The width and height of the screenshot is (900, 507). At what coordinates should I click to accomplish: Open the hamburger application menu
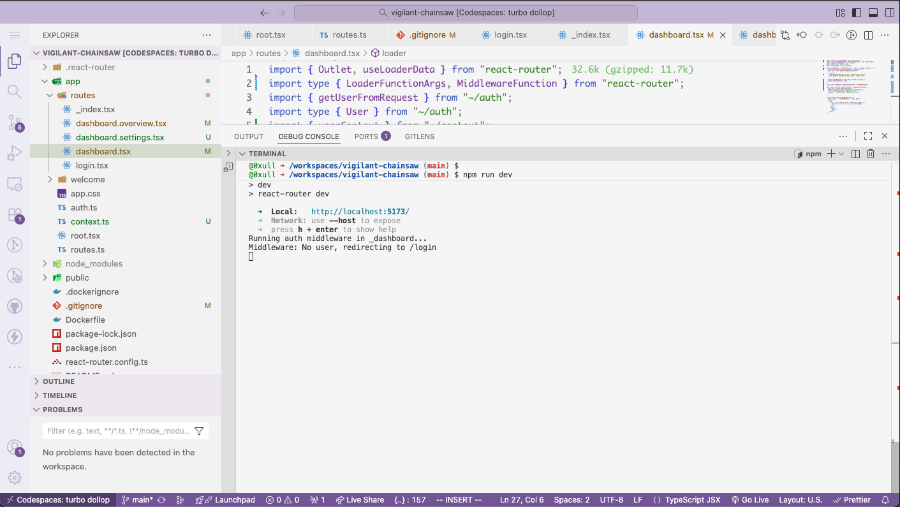15,36
